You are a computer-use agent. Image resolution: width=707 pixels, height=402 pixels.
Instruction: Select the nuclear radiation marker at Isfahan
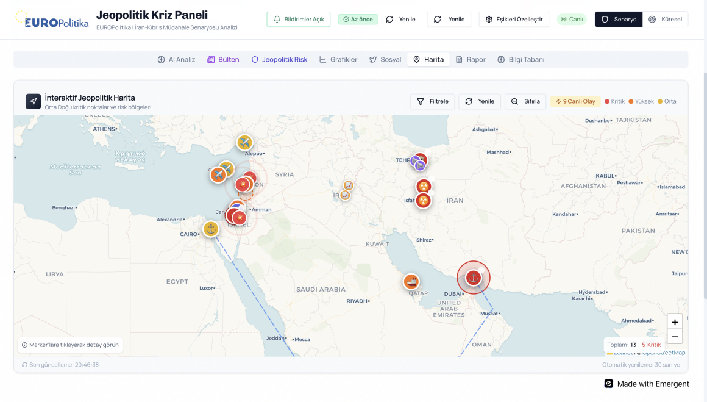point(424,200)
